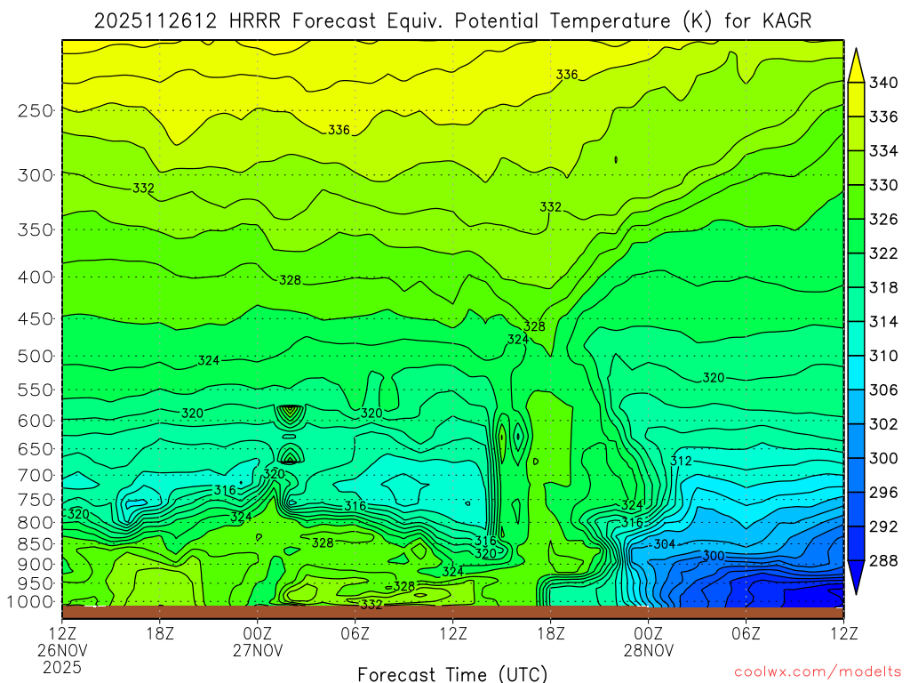The height and width of the screenshot is (683, 910).
Task: Click the 300 value on color legend
Action: [883, 459]
